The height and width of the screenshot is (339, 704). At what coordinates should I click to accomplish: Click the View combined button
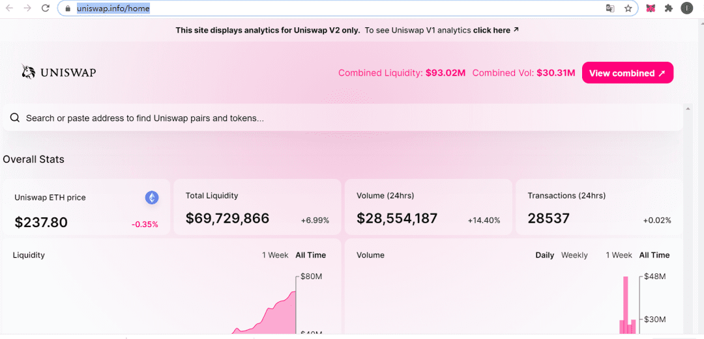coord(628,73)
